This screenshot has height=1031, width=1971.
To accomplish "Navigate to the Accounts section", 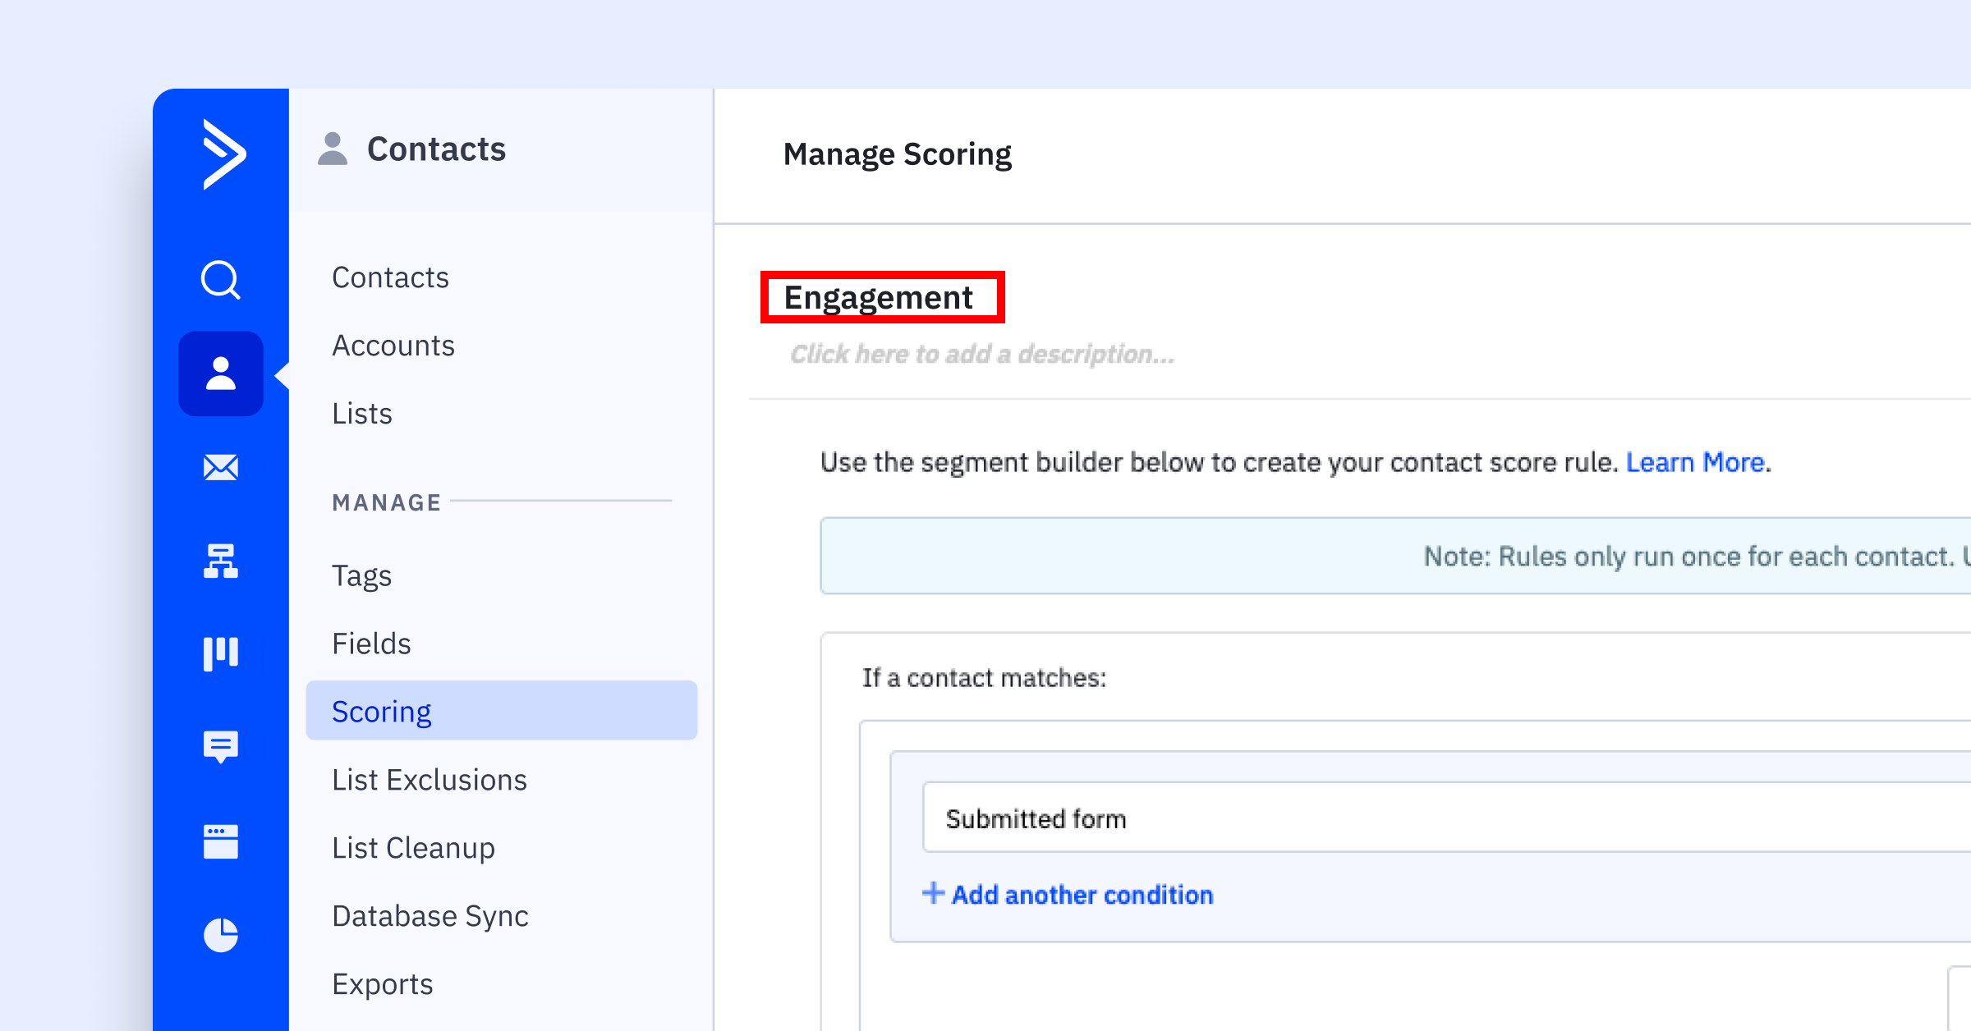I will click(393, 344).
